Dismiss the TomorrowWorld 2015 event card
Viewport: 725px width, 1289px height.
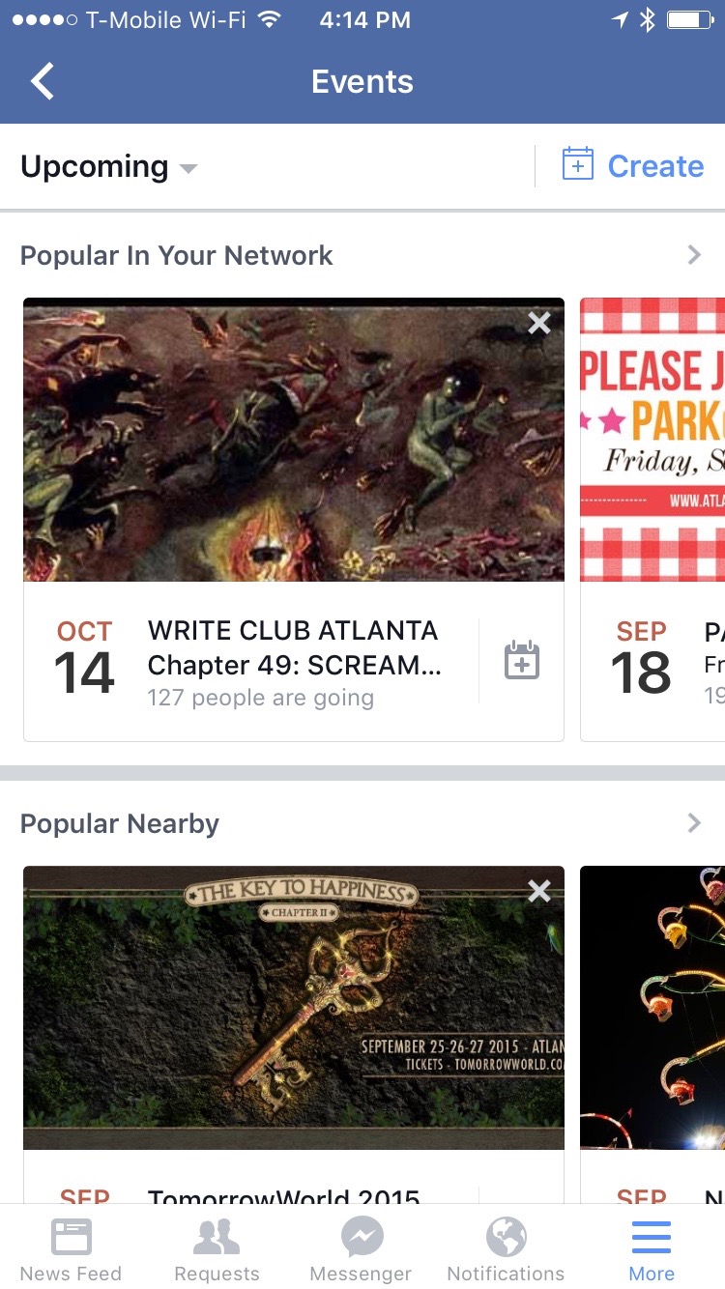[x=539, y=891]
